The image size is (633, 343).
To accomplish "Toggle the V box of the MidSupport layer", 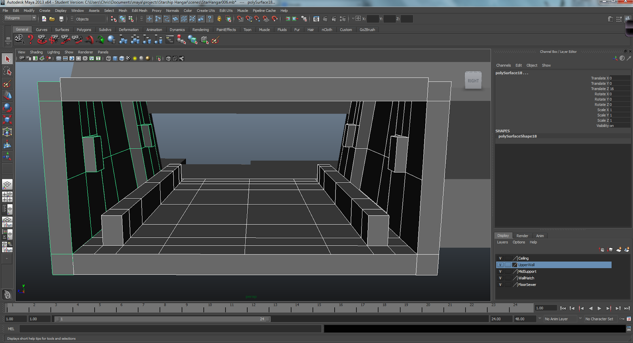I will tap(500, 272).
